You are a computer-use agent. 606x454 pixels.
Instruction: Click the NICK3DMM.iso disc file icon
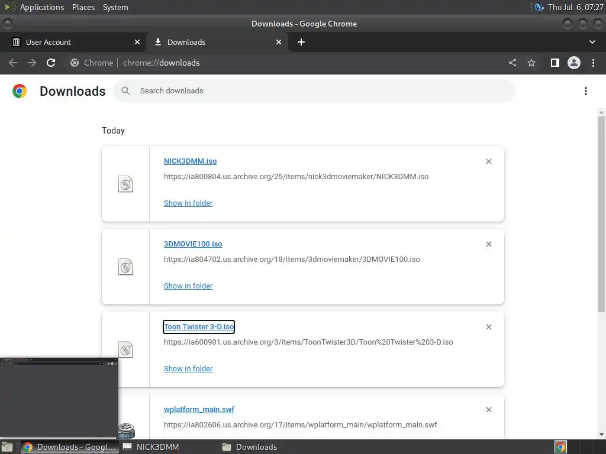(125, 184)
